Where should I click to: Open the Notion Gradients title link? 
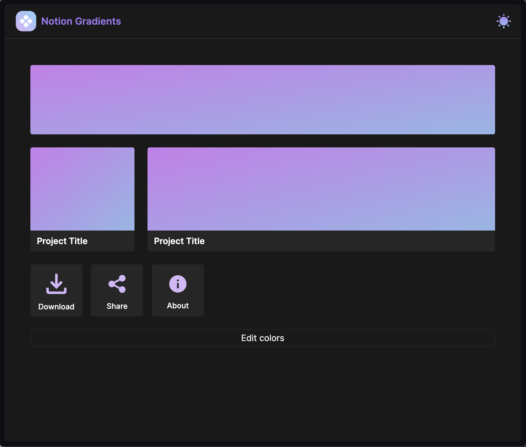(81, 21)
